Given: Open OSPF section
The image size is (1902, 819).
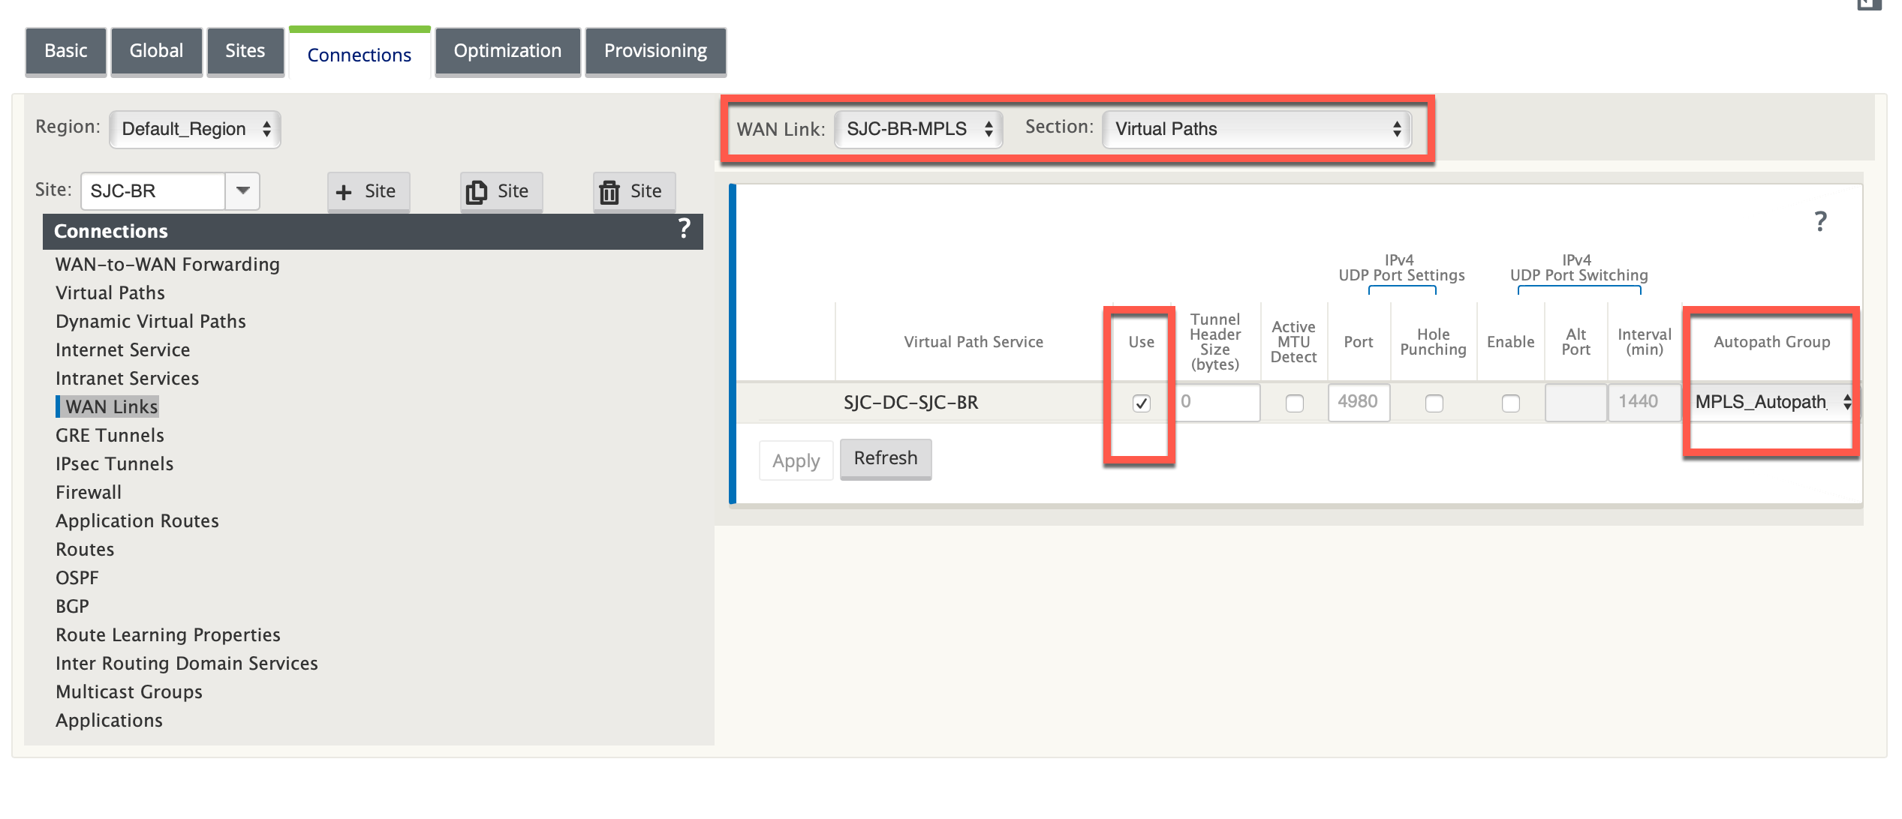Looking at the screenshot, I should [x=77, y=577].
